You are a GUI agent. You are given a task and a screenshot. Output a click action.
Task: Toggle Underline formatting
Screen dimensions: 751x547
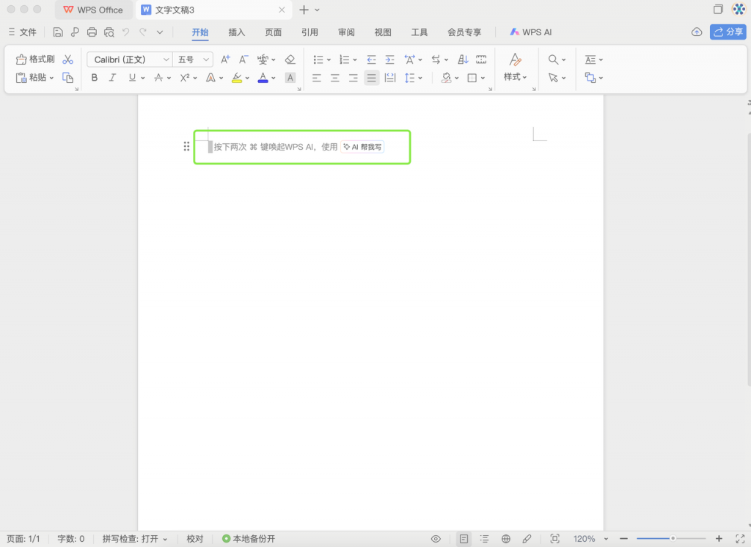pyautogui.click(x=132, y=78)
